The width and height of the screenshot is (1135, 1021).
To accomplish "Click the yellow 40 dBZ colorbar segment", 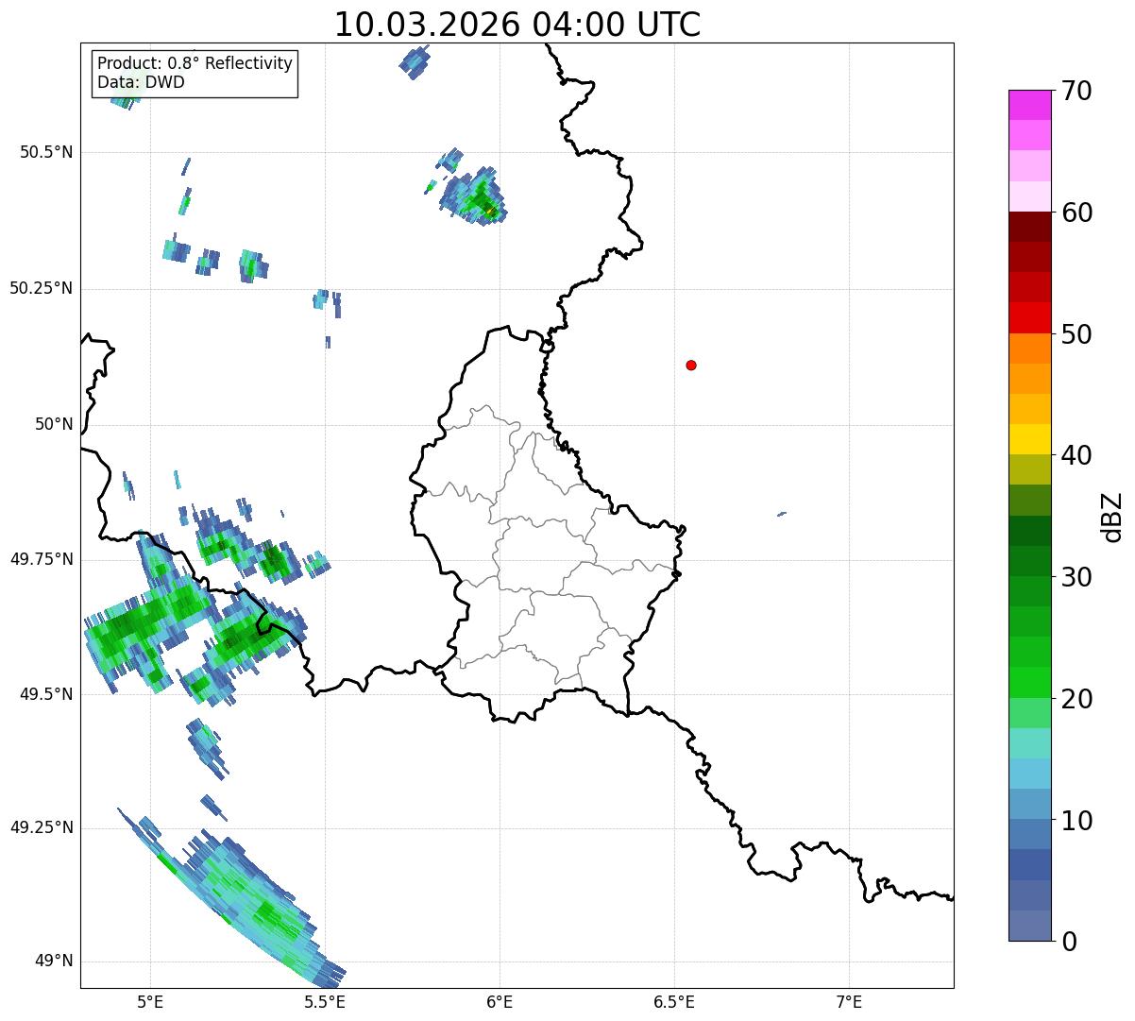I will [x=1029, y=439].
